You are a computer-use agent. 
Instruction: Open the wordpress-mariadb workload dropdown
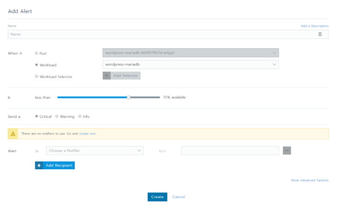click(190, 64)
